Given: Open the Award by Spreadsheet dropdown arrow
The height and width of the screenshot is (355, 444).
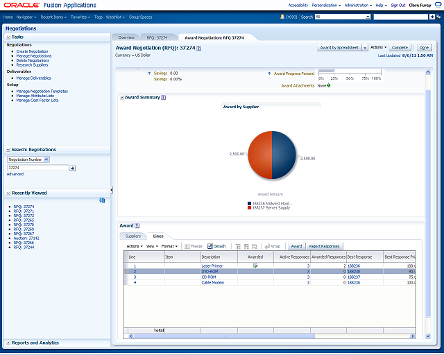Looking at the screenshot, I should 365,48.
